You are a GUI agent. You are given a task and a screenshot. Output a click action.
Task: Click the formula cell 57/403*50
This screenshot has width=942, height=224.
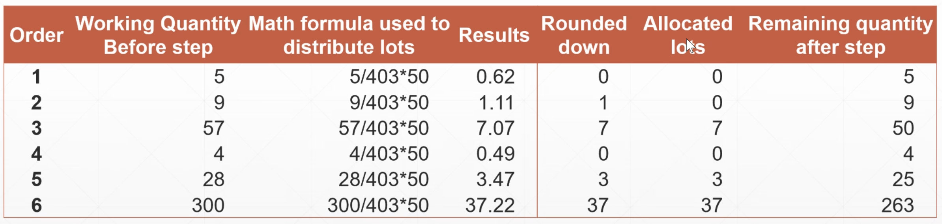(x=383, y=128)
